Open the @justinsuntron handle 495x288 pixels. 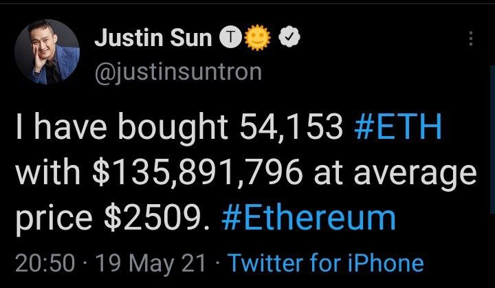click(x=178, y=72)
